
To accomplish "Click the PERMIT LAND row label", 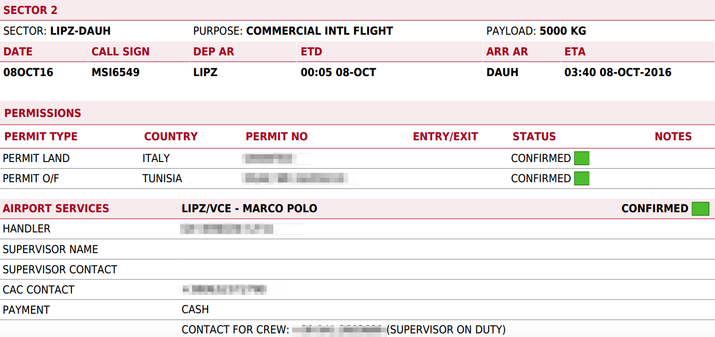I will (x=36, y=158).
